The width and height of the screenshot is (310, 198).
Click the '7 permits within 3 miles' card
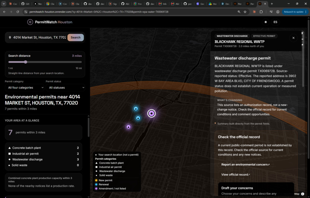click(x=43, y=133)
